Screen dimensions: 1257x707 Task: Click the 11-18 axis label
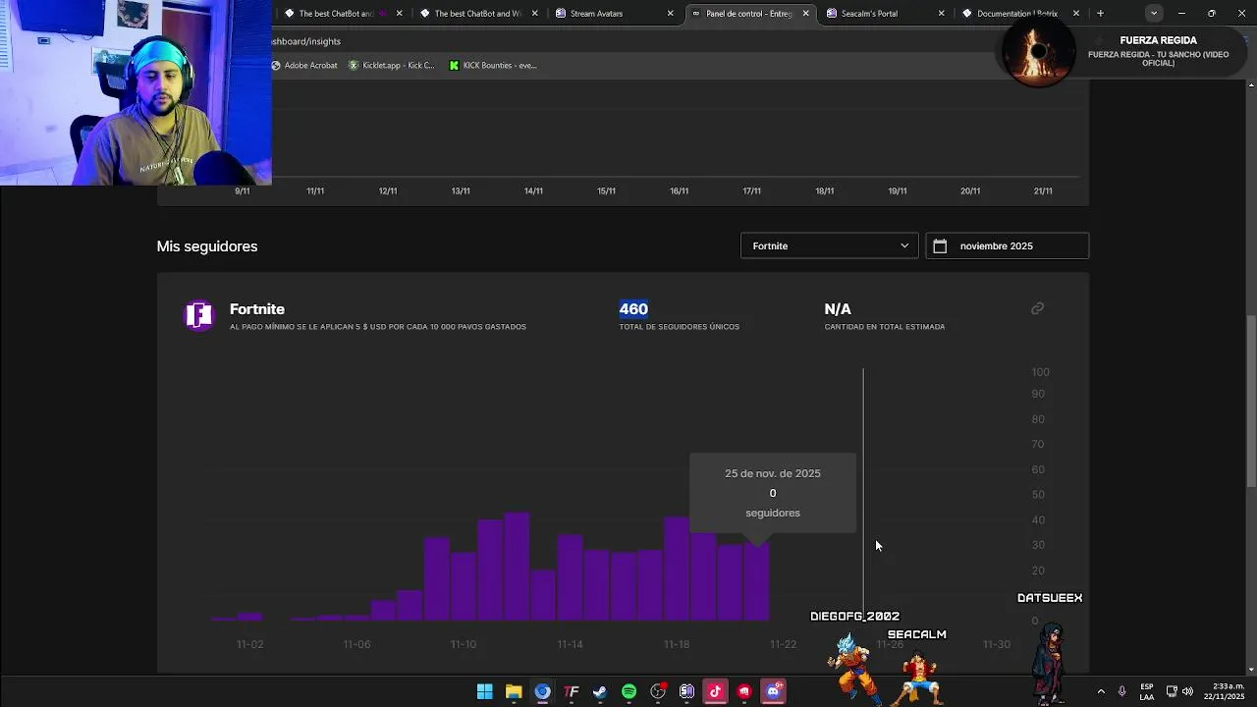(677, 644)
